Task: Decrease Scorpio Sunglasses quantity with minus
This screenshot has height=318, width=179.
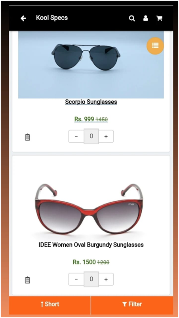Action: coord(76,136)
